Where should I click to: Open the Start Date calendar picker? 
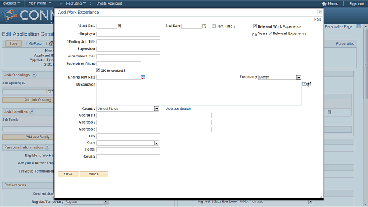click(120, 26)
